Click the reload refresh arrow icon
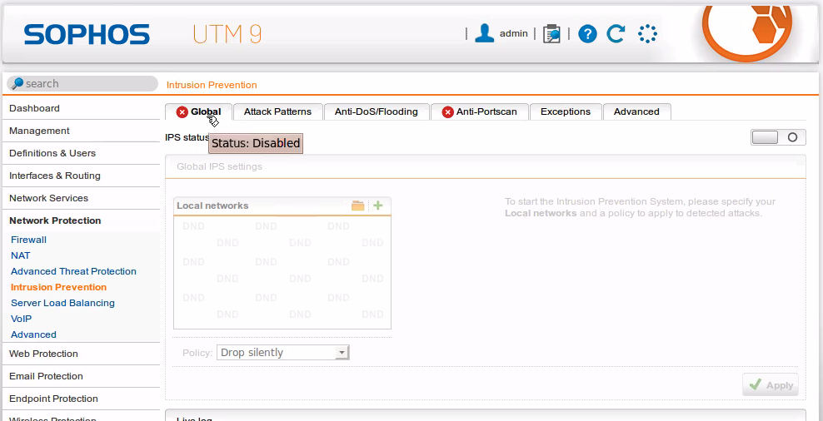The image size is (823, 421). (616, 34)
